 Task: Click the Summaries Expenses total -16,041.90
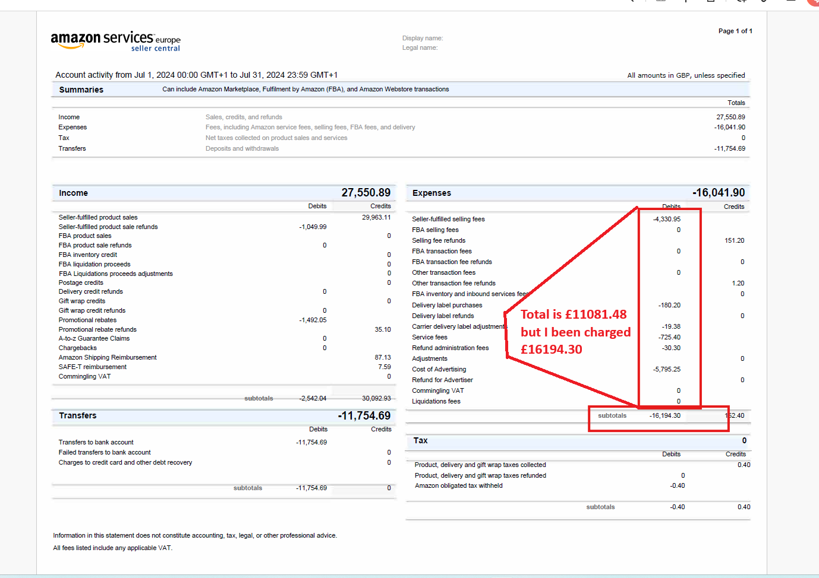[x=729, y=127]
